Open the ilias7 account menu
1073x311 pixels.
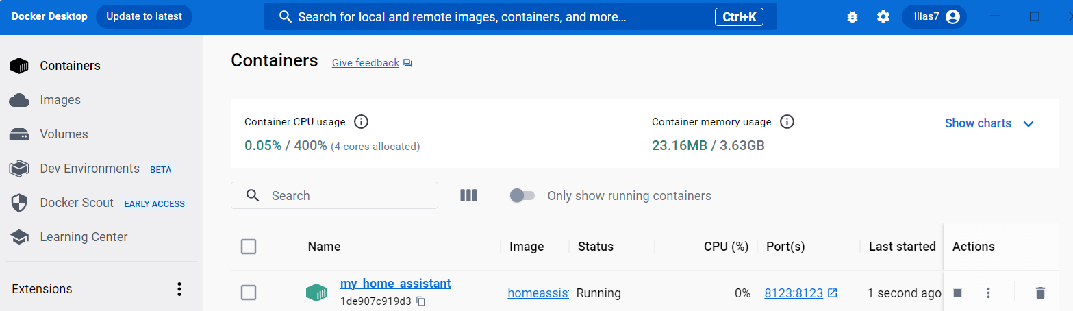(934, 17)
